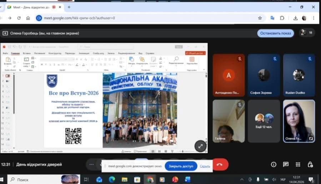Open the browser downloads icon
The height and width of the screenshot is (184, 321).
tap(295, 18)
